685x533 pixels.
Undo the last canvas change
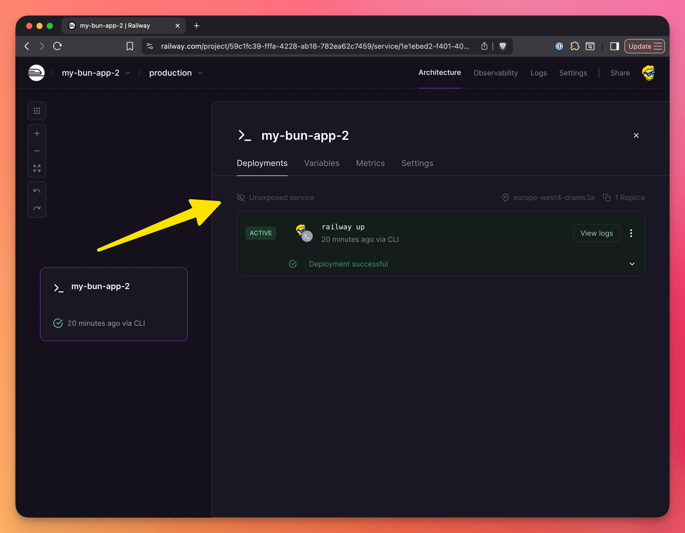pos(37,191)
